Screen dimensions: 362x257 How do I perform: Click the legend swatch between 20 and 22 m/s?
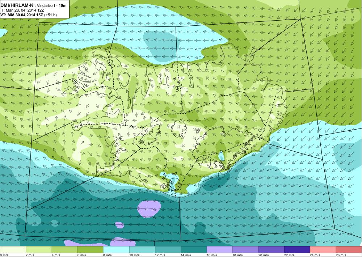pyautogui.click(x=271, y=250)
